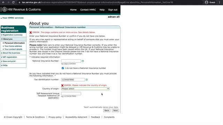Open the Privacy policy footer link
The width and height of the screenshot is (223, 125).
click(x=55, y=117)
